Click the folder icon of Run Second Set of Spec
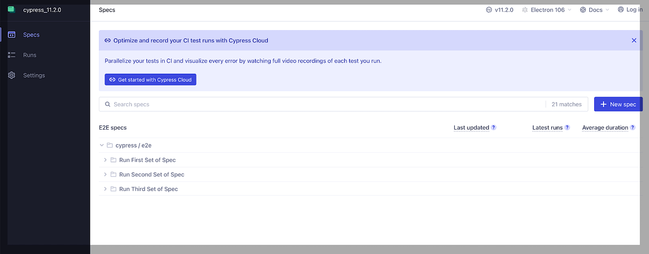 114,174
